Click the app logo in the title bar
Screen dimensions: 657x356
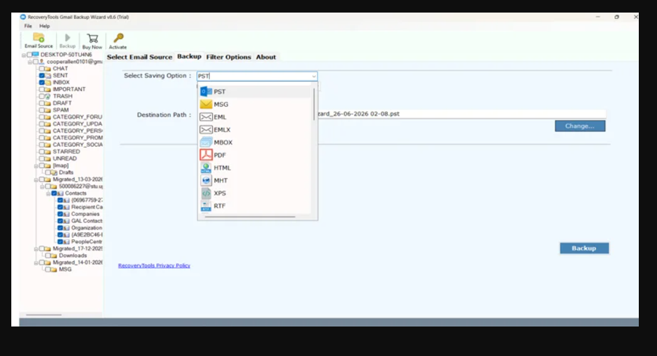[x=23, y=17]
